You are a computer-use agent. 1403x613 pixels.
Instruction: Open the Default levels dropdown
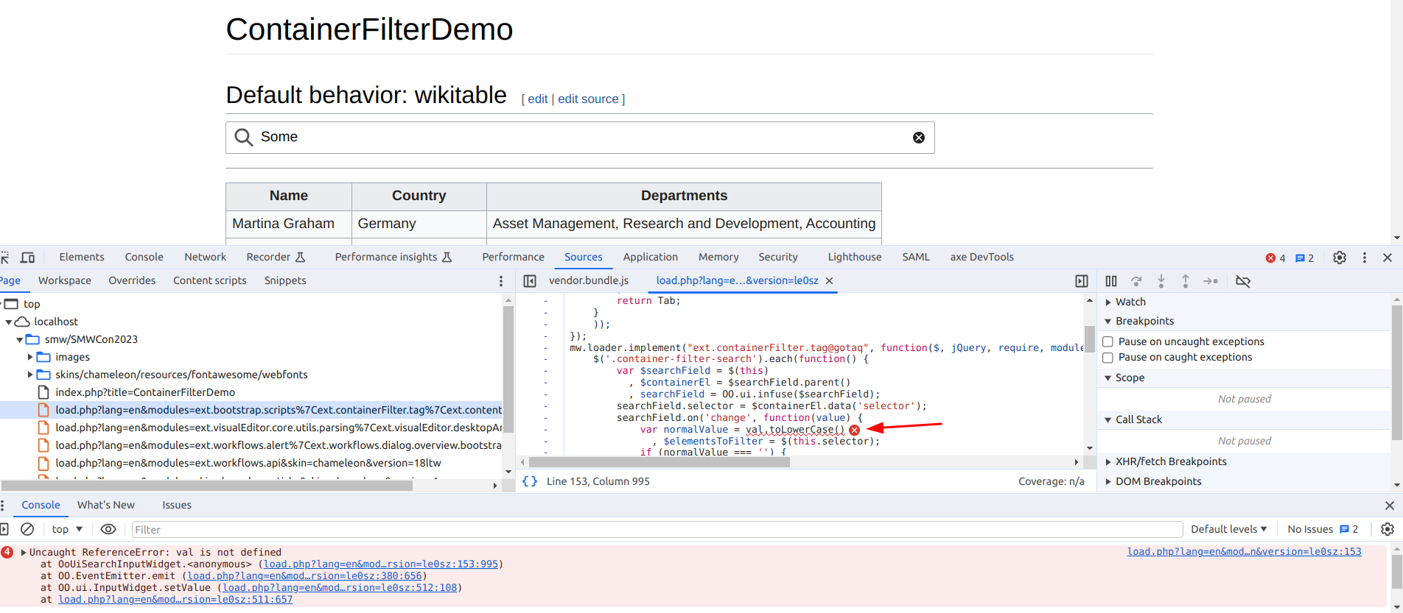point(1228,529)
